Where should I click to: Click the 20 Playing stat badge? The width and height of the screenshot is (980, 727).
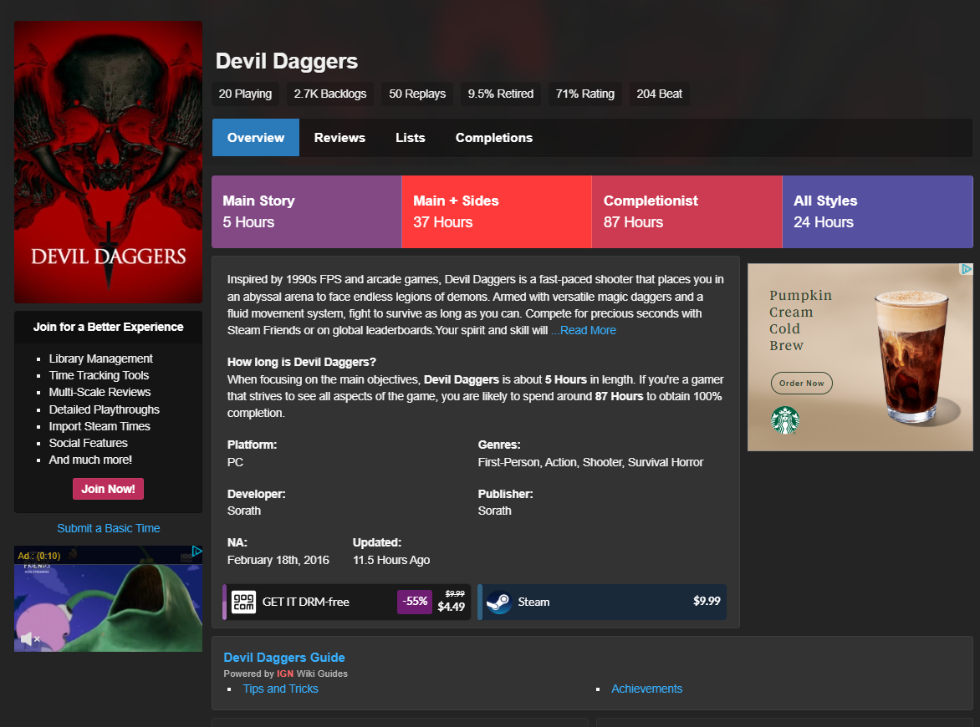[x=245, y=94]
